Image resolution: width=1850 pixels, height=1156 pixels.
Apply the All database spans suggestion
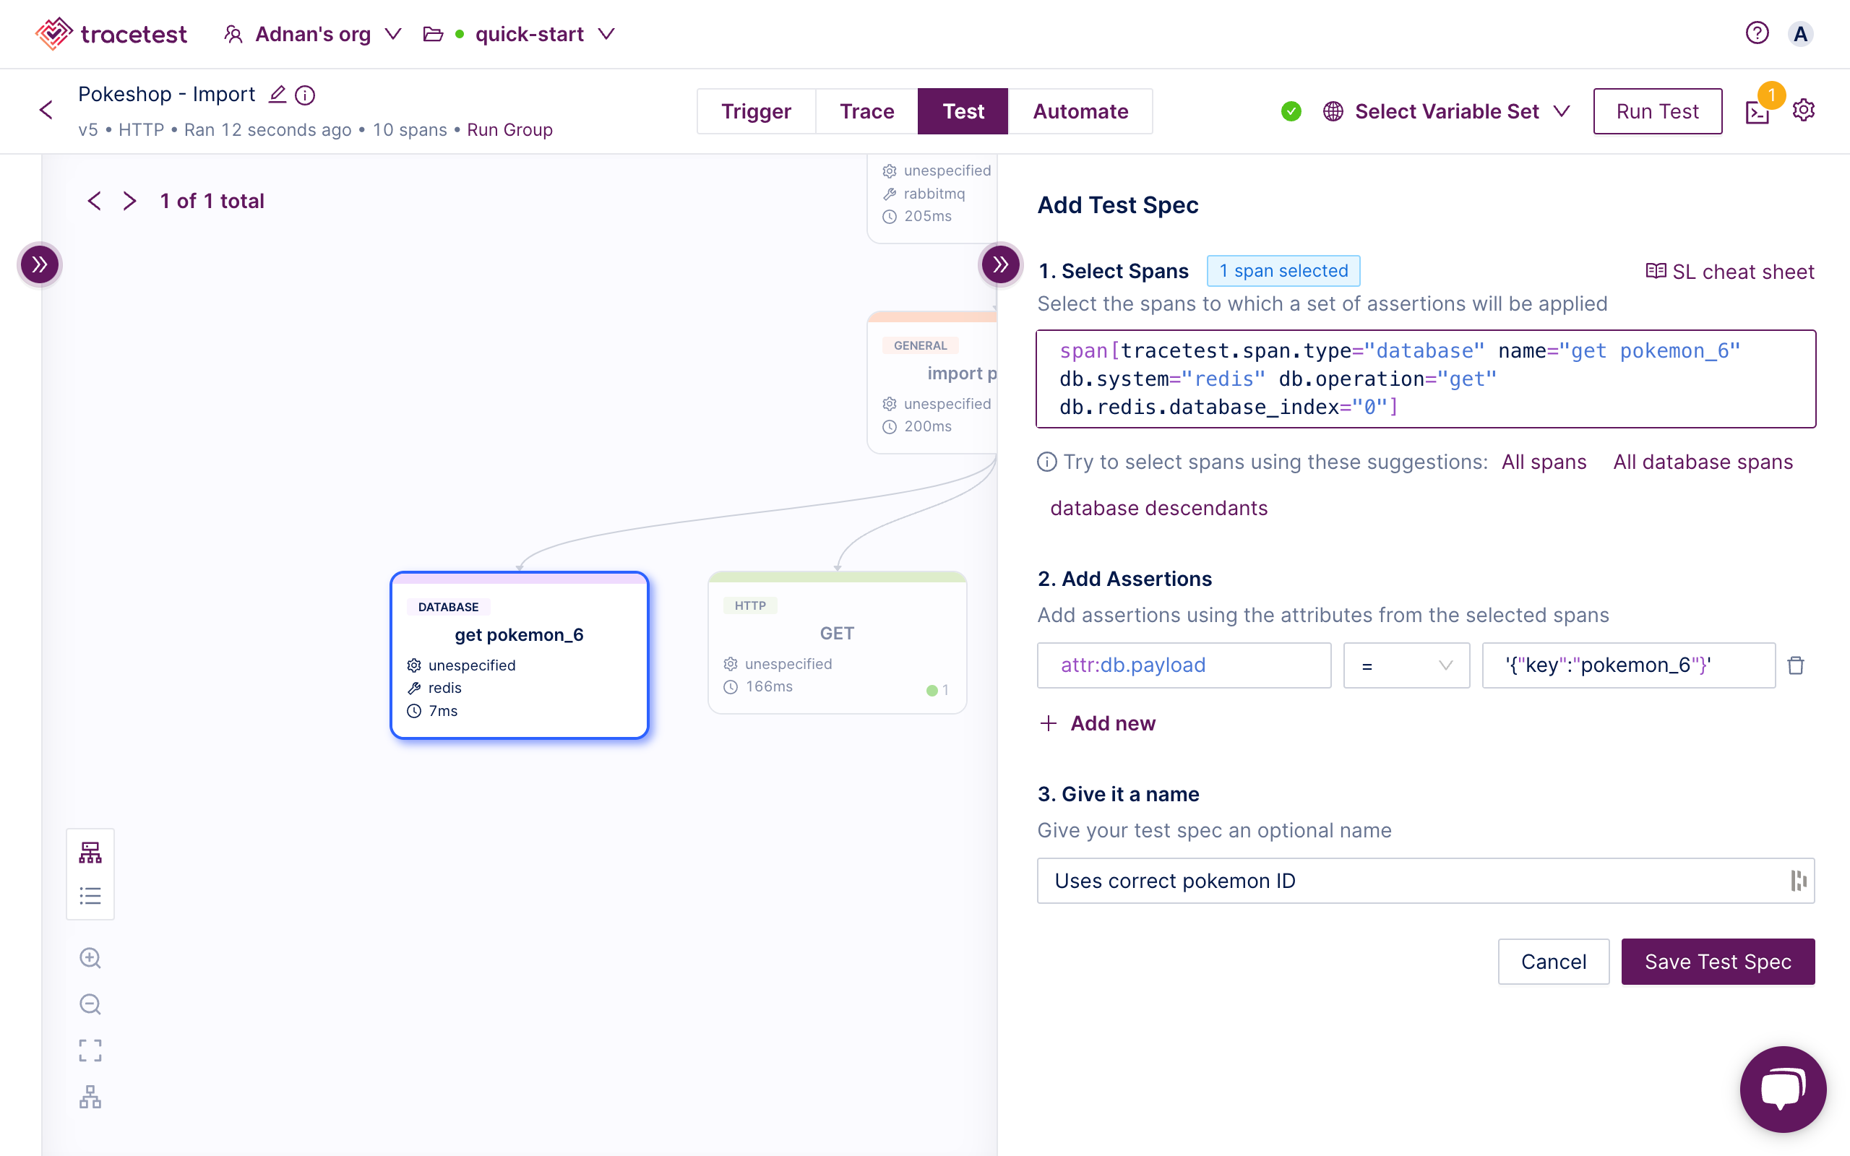(x=1703, y=462)
